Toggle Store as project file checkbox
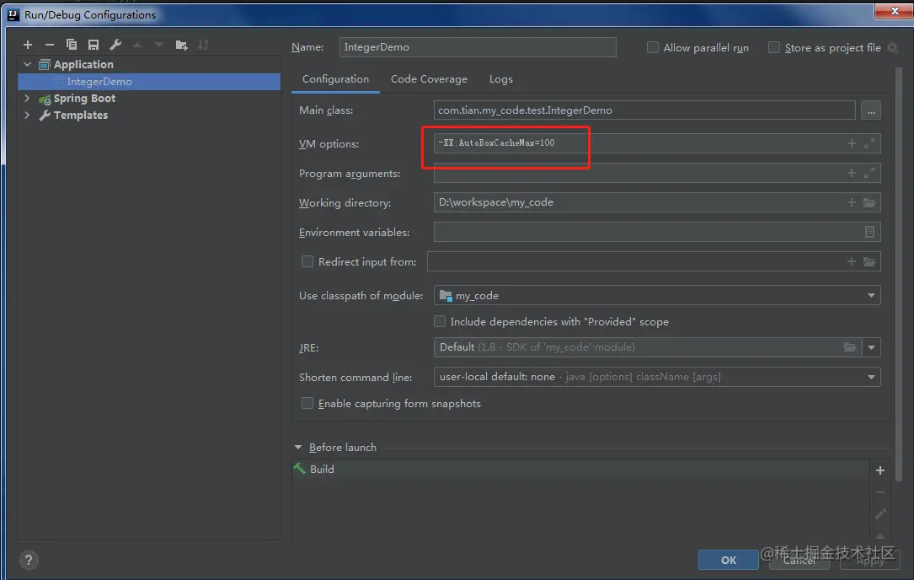Screen dimensions: 914x580 point(774,48)
